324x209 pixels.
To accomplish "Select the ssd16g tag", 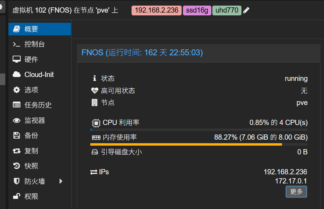I will (x=197, y=10).
